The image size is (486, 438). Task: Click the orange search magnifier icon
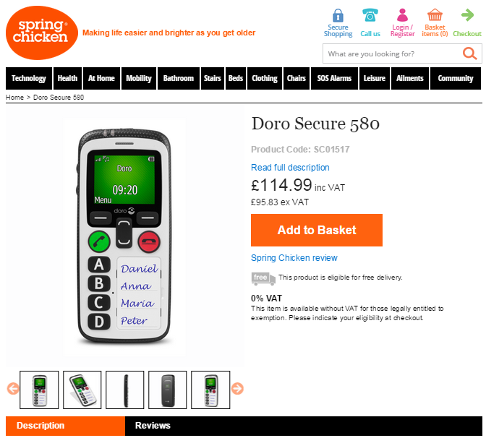pos(470,53)
